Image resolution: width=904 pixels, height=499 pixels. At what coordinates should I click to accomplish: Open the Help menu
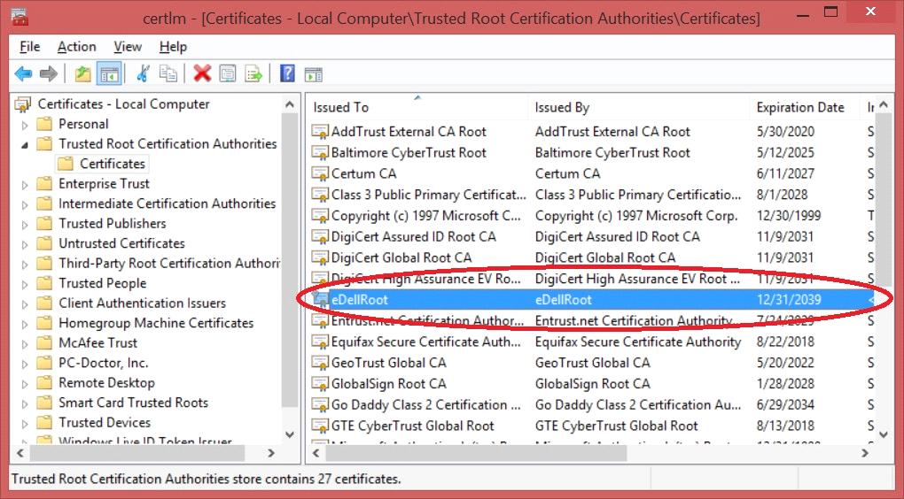point(173,47)
